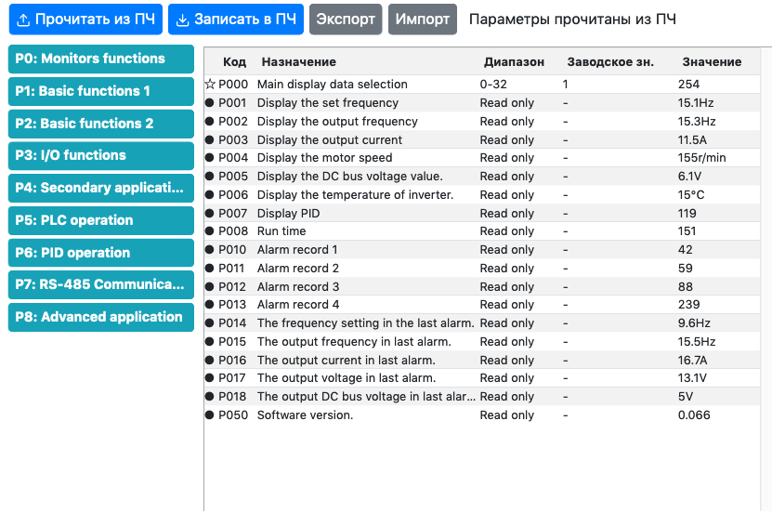The height and width of the screenshot is (513, 772).
Task: Click the dot icon beside P050
Action: pyautogui.click(x=210, y=415)
